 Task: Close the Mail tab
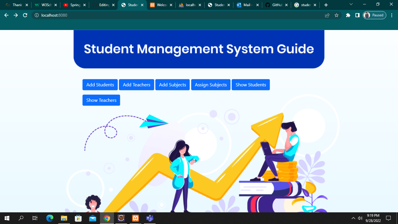click(258, 5)
